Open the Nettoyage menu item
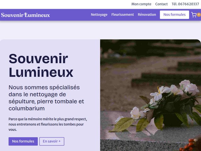 [x=99, y=15]
